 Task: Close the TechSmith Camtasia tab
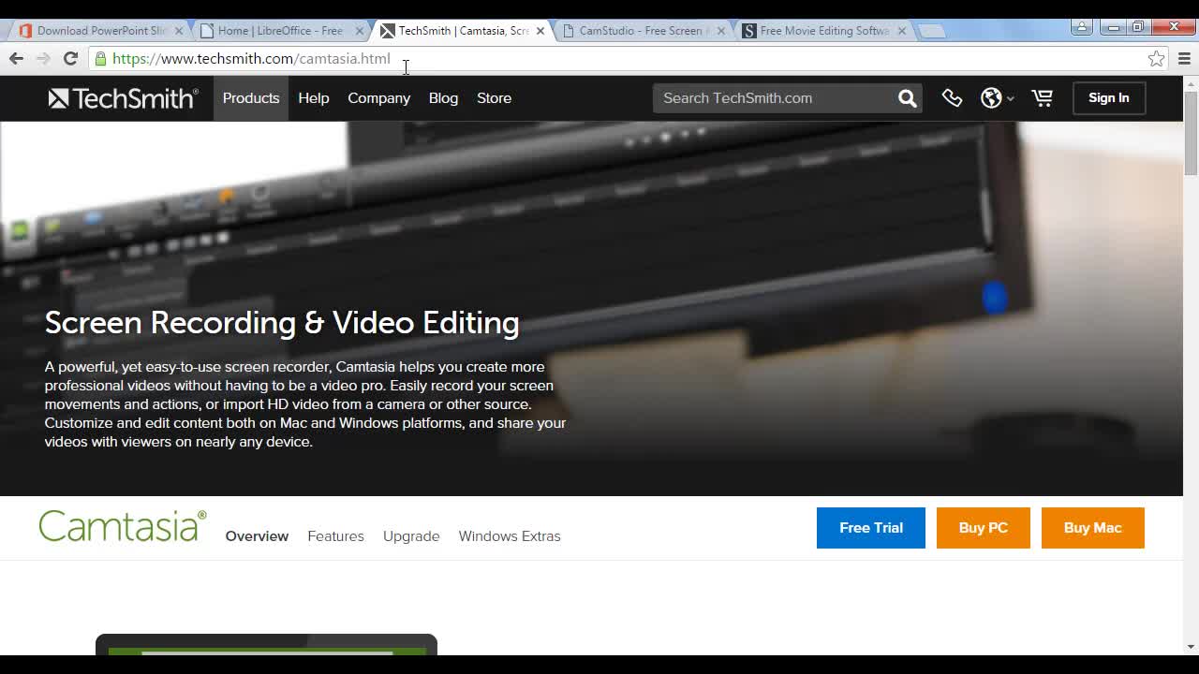(x=540, y=31)
